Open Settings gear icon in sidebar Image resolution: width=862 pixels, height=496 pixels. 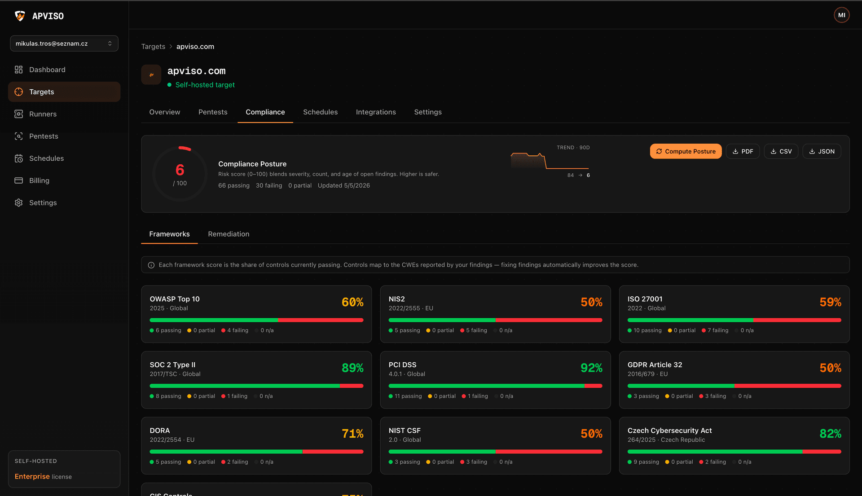coord(18,203)
